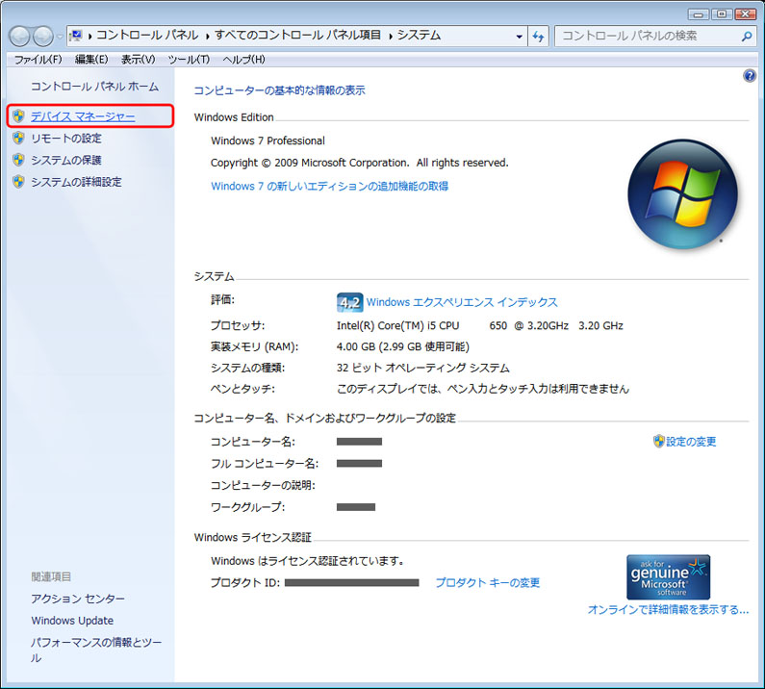765x689 pixels.
Task: Open the 編集(E) menu
Action: [91, 60]
